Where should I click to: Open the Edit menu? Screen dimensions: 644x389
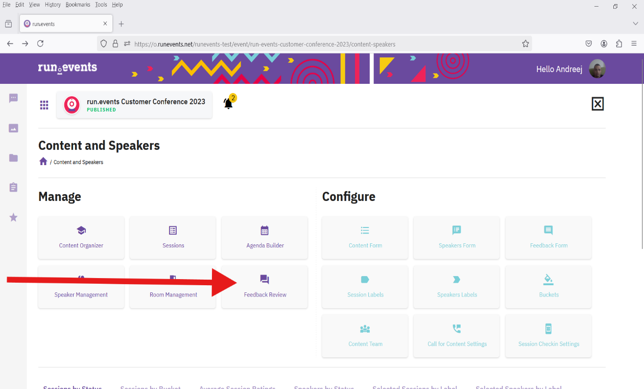(x=19, y=5)
